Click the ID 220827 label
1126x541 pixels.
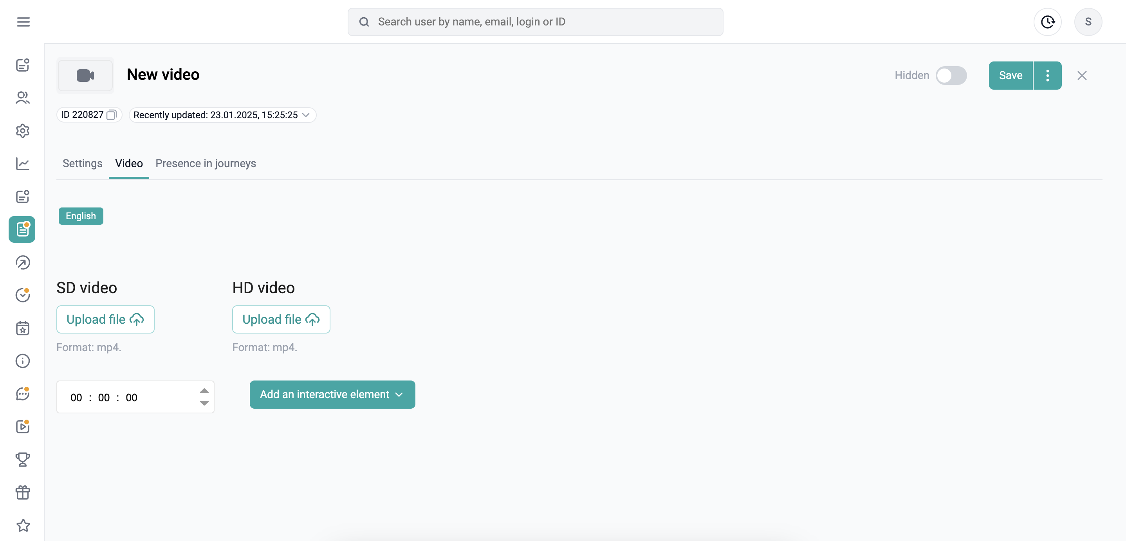82,114
